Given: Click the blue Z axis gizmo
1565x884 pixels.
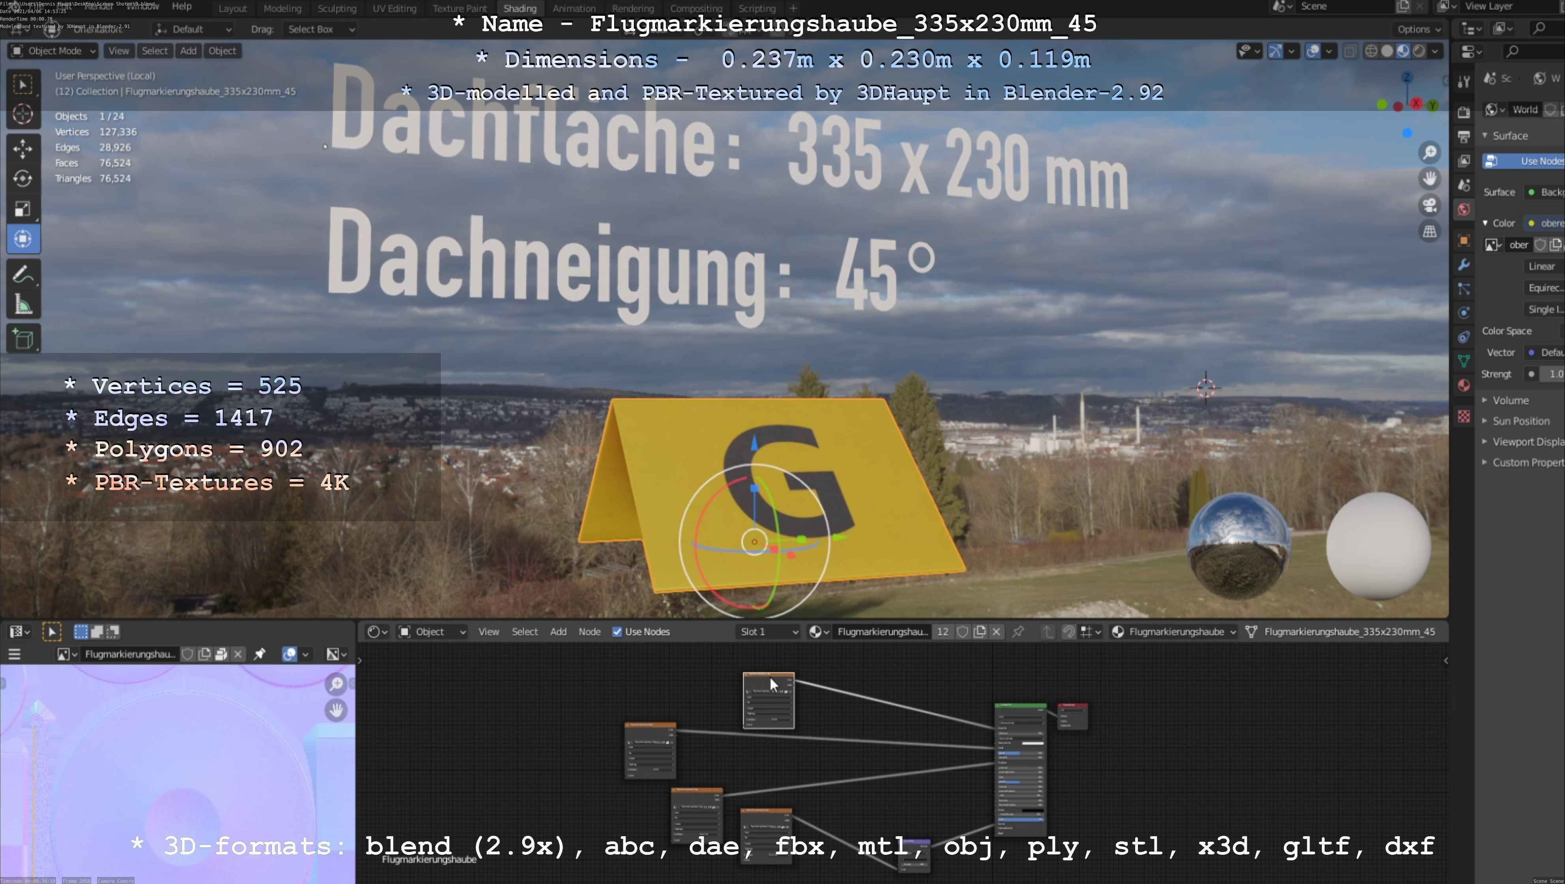Looking at the screenshot, I should 1406,77.
